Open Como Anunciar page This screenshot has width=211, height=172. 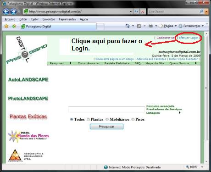(x=89, y=63)
